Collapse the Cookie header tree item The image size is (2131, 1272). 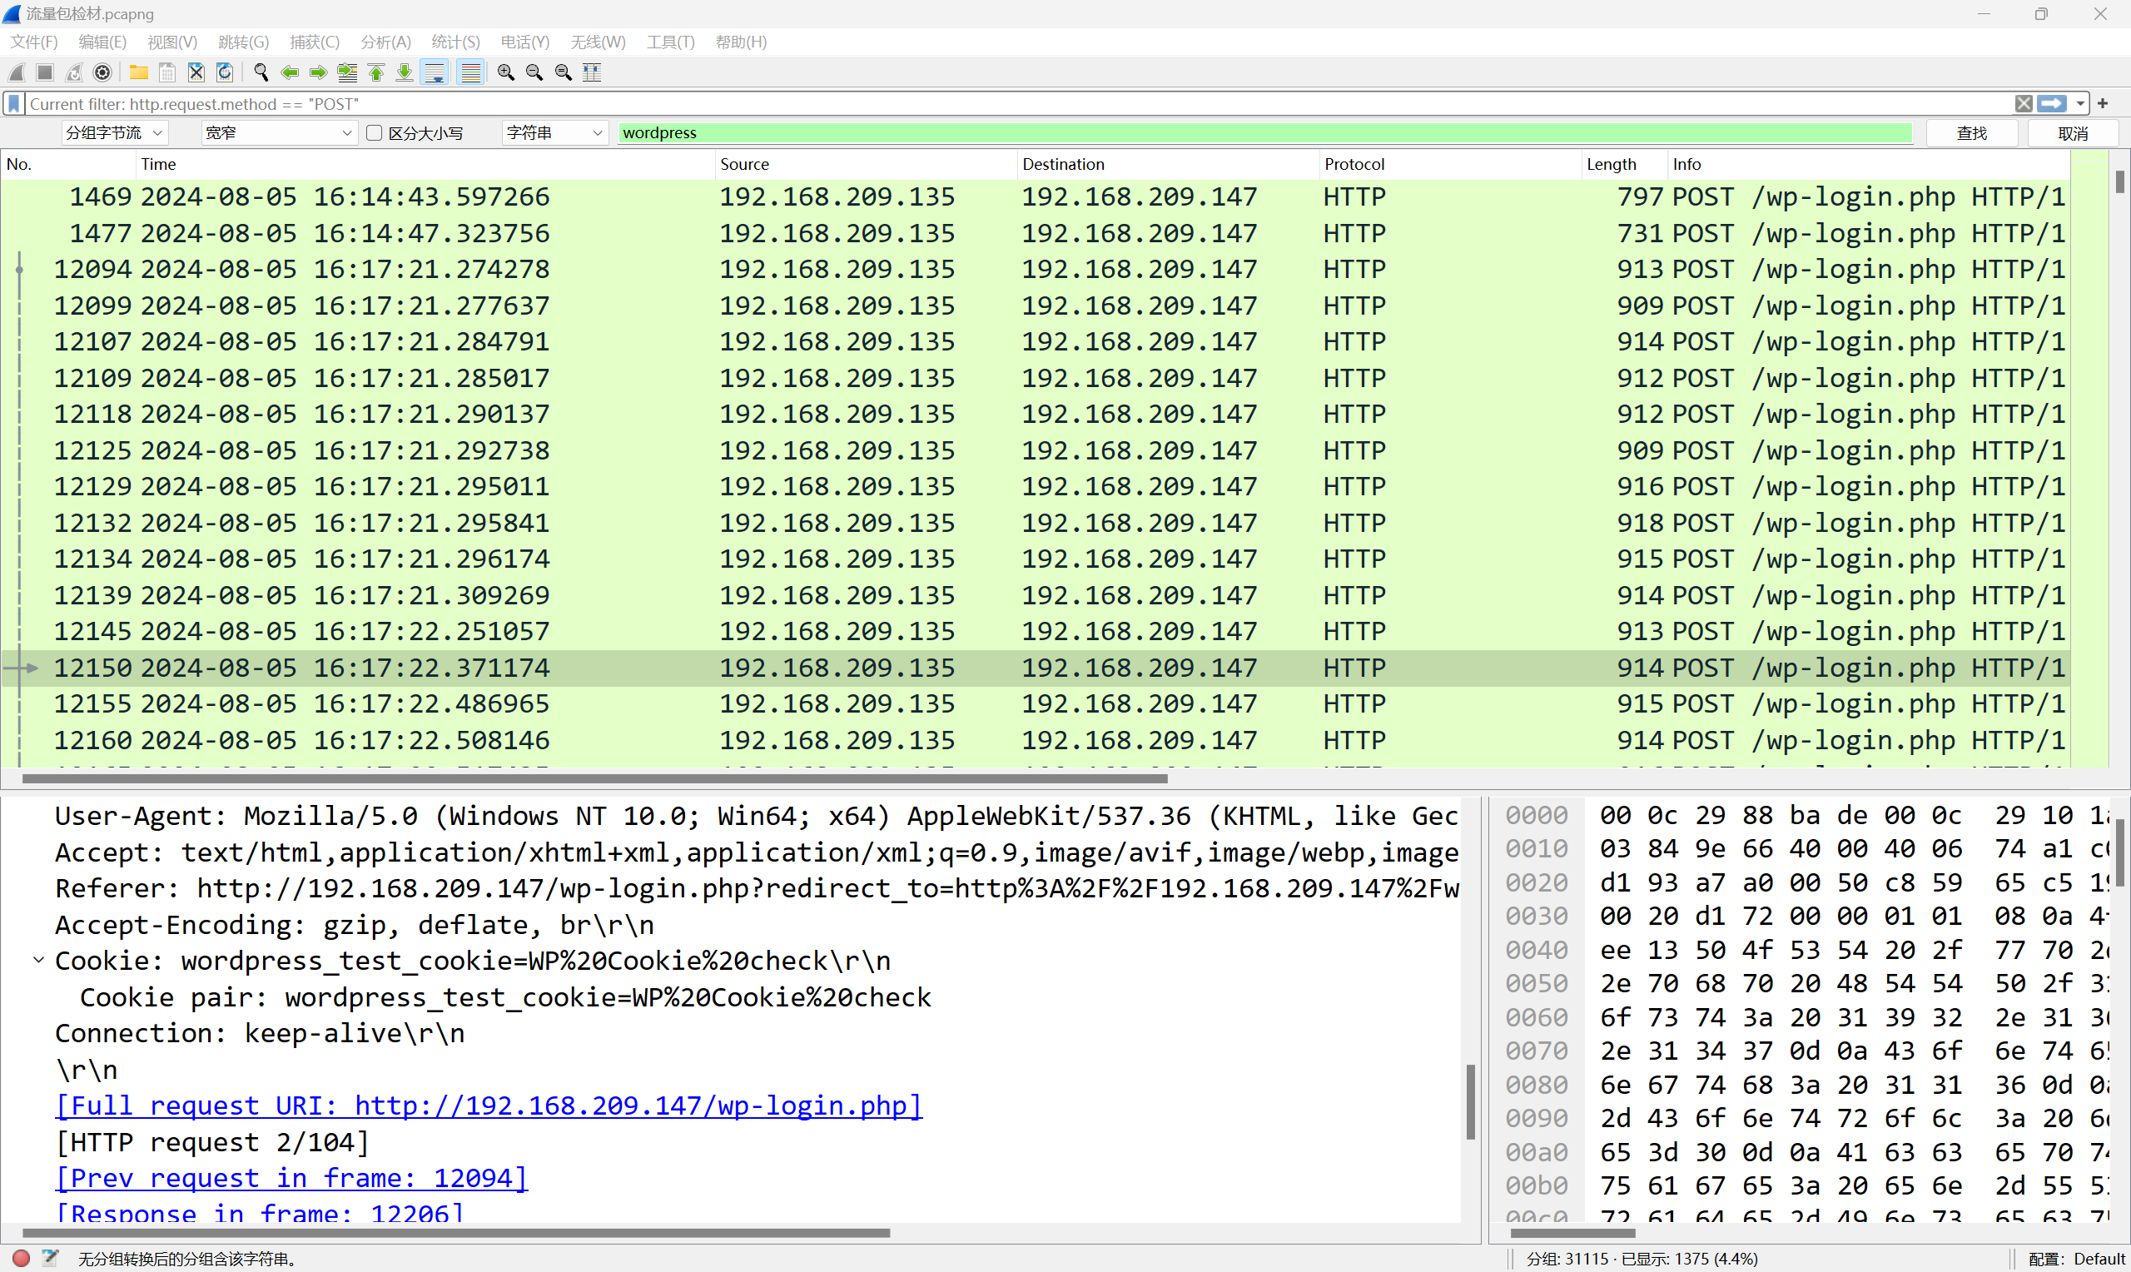[38, 960]
